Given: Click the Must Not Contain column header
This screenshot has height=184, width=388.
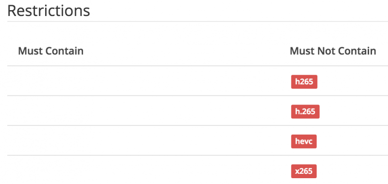Looking at the screenshot, I should [x=333, y=51].
